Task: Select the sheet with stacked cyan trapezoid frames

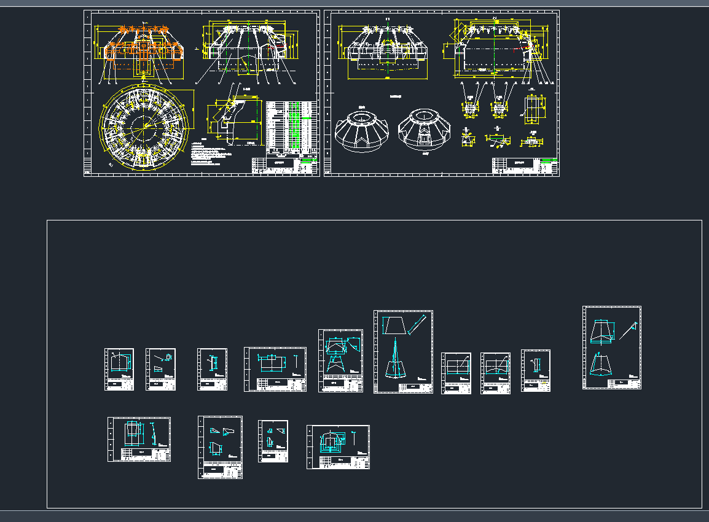Action: (340, 360)
